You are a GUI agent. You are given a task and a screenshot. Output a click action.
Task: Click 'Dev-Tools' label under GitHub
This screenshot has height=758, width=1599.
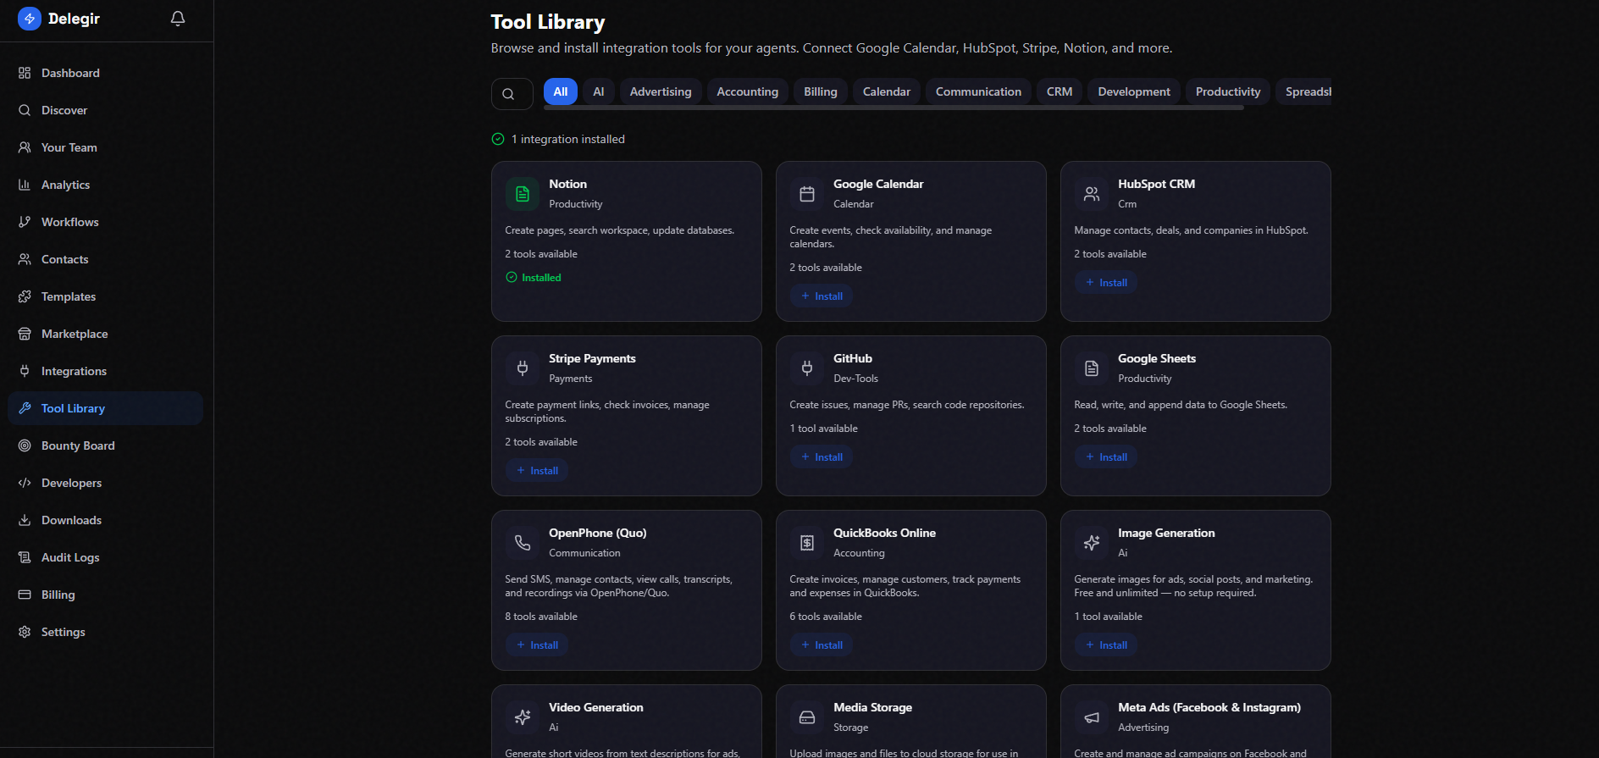855,379
